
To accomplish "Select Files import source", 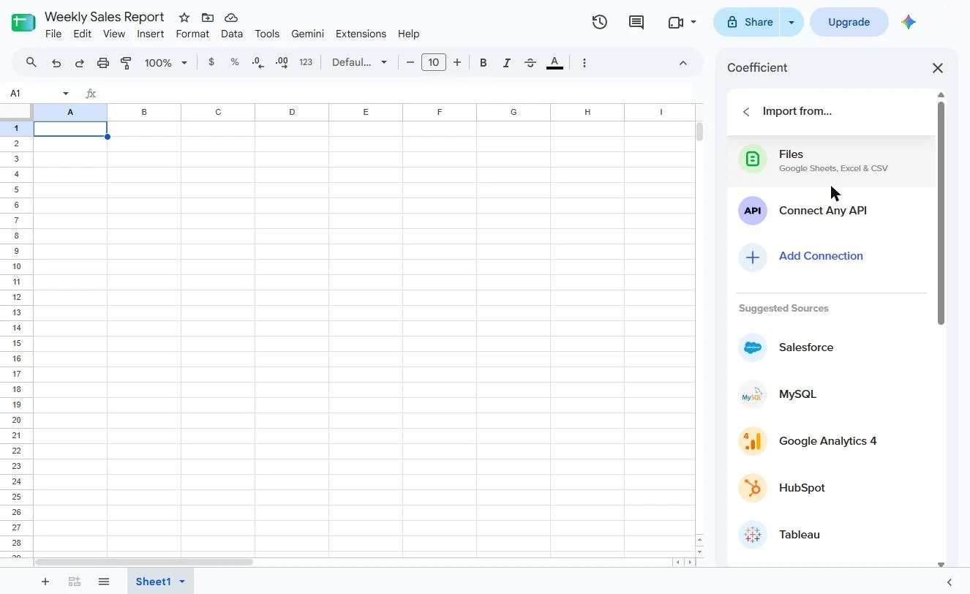I will coord(831,160).
